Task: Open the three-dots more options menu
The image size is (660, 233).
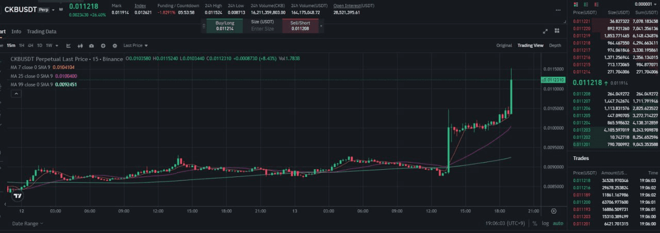Action: click(x=558, y=10)
